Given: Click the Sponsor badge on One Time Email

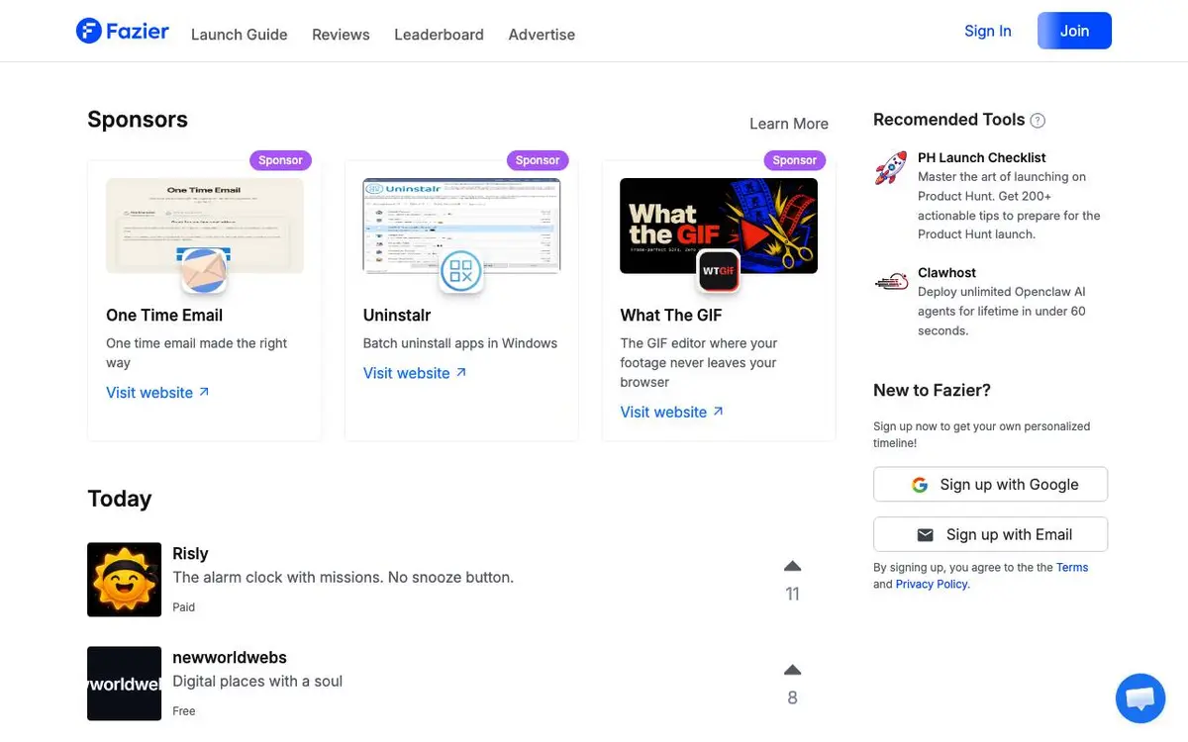Looking at the screenshot, I should pos(281,160).
